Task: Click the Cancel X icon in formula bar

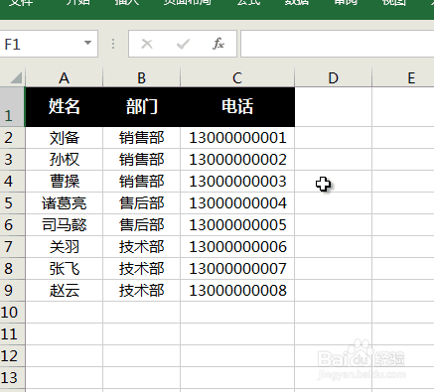Action: click(147, 44)
